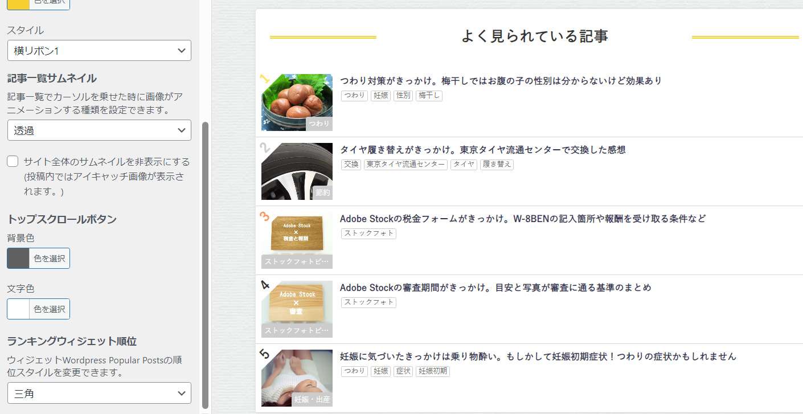The image size is (803, 414).
Task: Click the つわり category label on the umeboshi thumbnail
Action: pos(319,124)
